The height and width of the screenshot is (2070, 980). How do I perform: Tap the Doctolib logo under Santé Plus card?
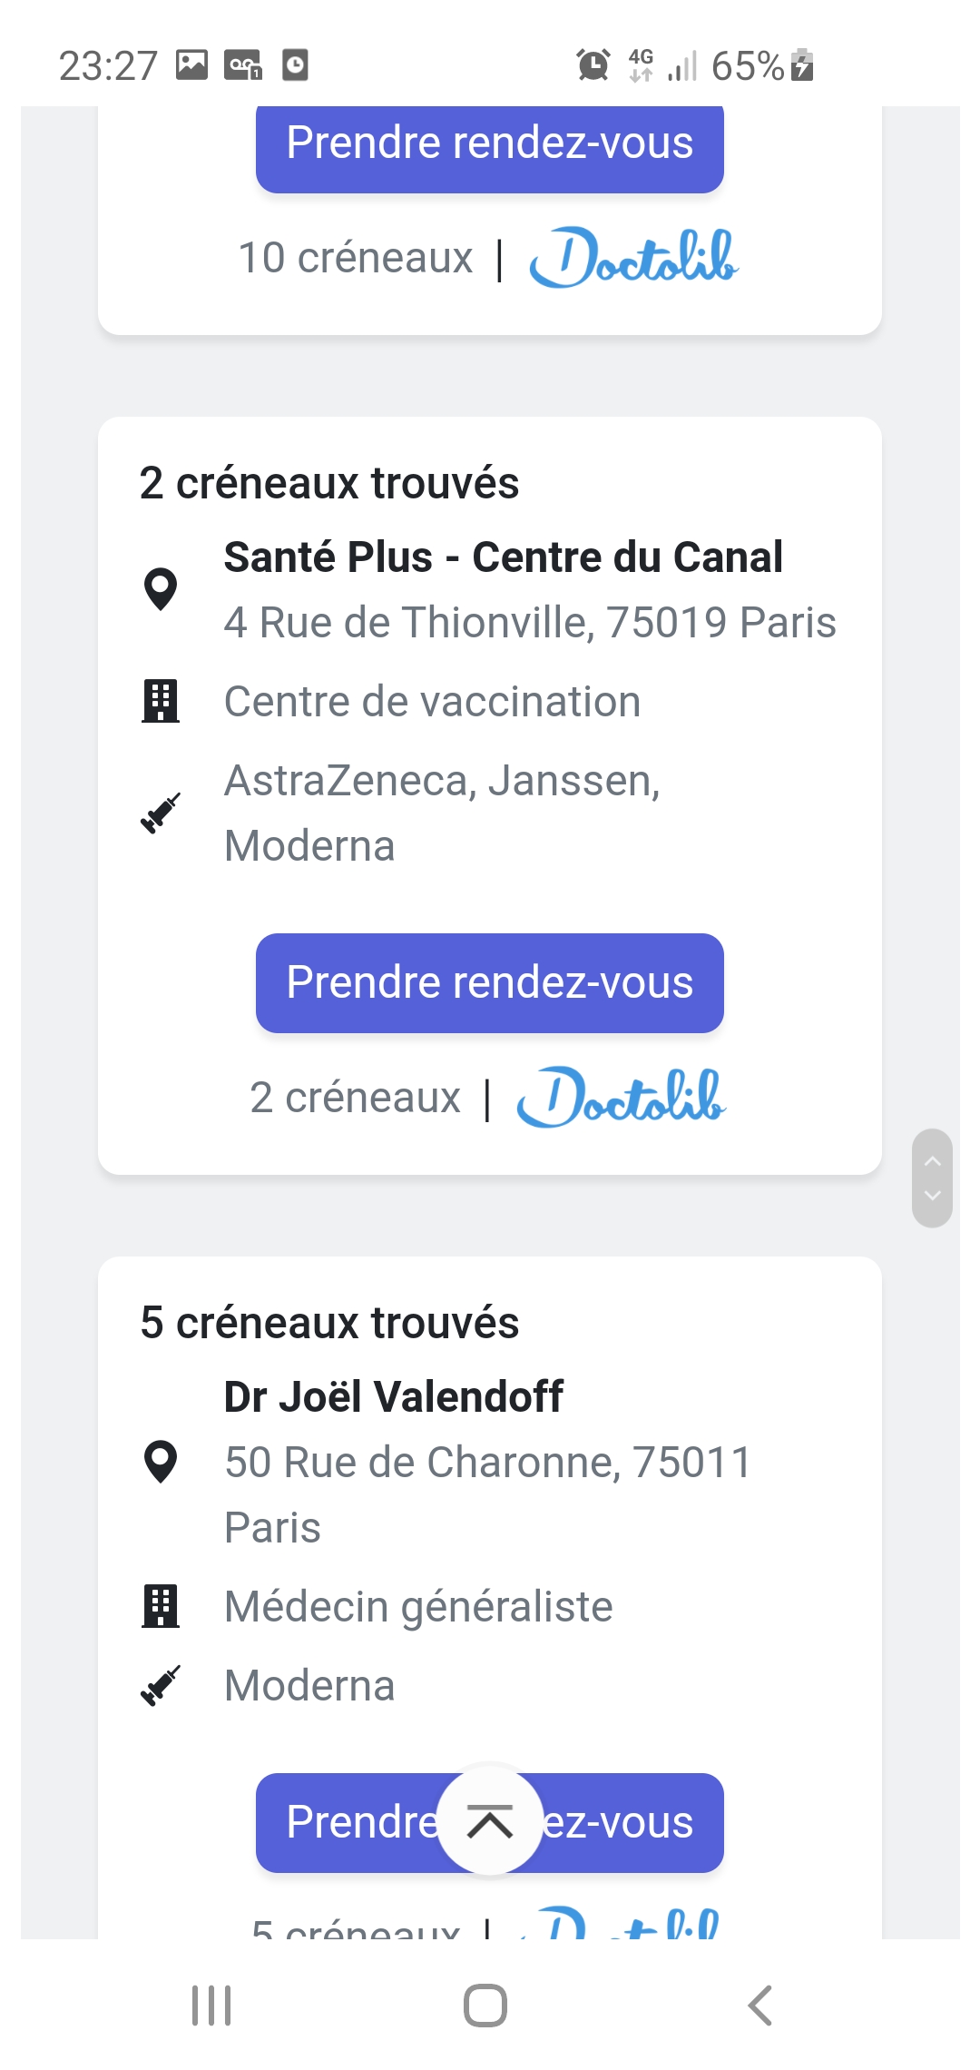coord(622,1098)
